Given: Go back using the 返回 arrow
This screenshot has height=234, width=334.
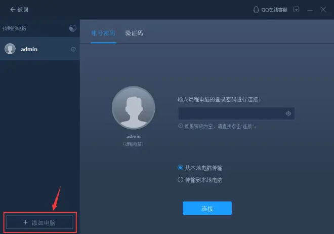Looking at the screenshot, I should [19, 10].
